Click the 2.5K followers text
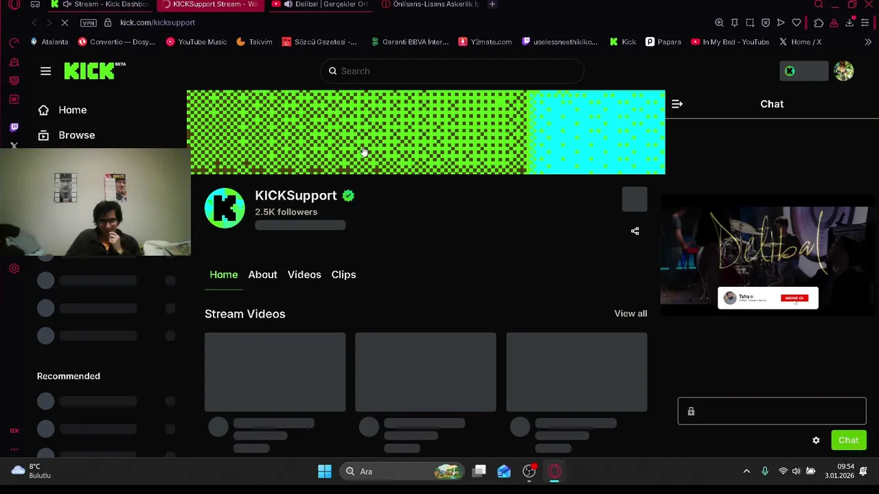This screenshot has width=879, height=494. point(286,212)
